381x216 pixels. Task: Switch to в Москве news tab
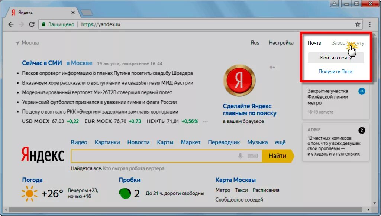click(79, 63)
